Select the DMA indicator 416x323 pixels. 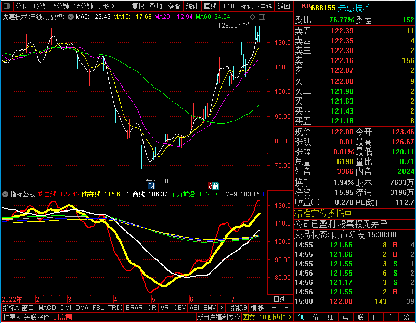[82, 308]
